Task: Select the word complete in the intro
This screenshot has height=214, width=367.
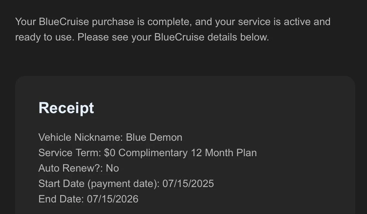Action: pos(169,22)
